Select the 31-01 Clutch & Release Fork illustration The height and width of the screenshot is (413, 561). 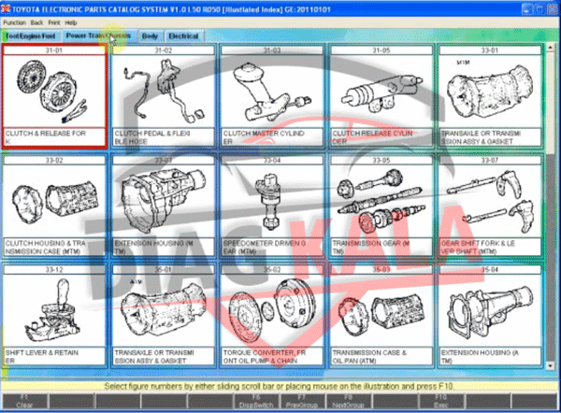[54, 92]
